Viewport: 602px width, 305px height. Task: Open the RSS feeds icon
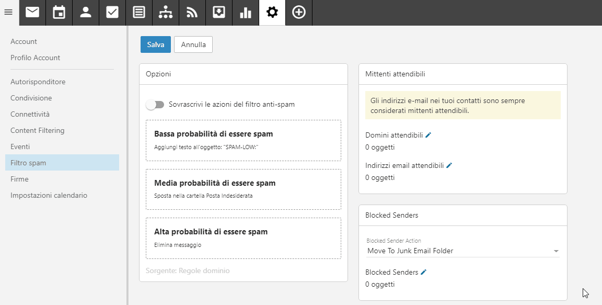[x=192, y=13]
